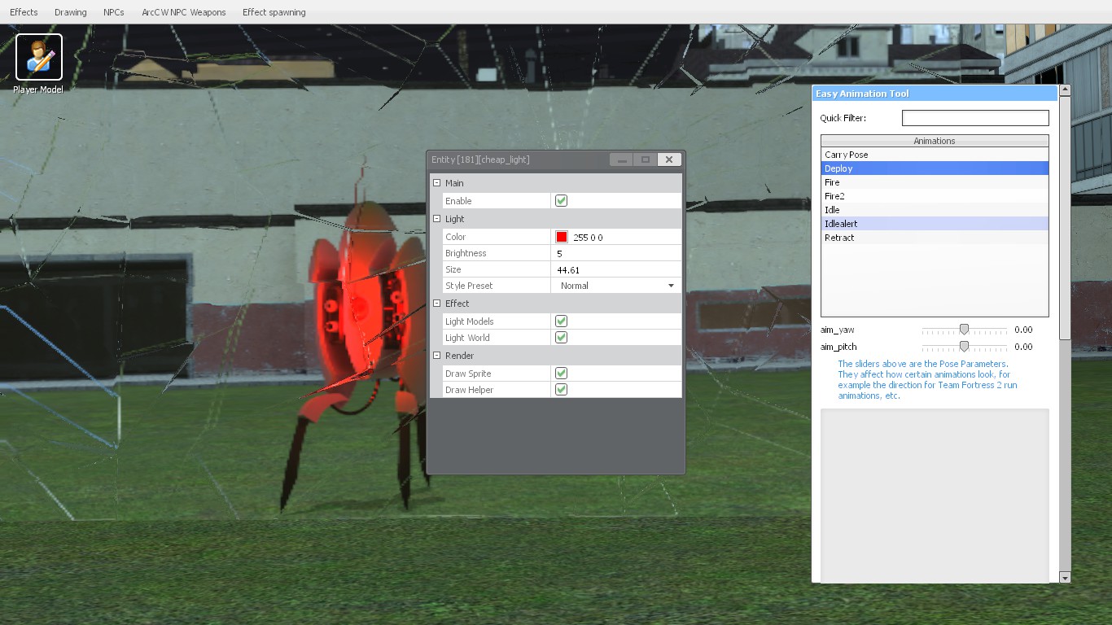Click the red Color swatch
Image resolution: width=1112 pixels, height=625 pixels.
[562, 237]
